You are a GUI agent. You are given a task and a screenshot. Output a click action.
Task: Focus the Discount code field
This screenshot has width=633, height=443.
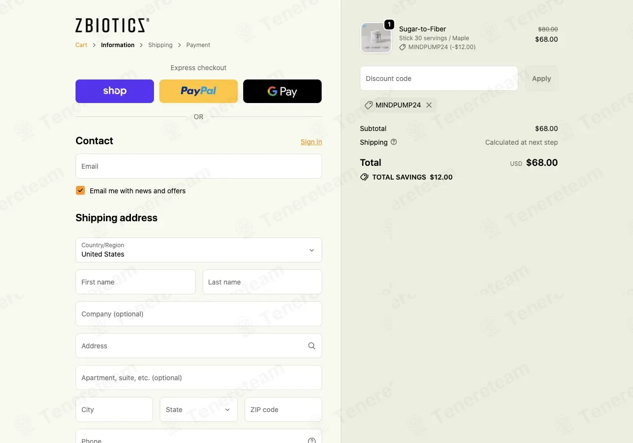[439, 78]
